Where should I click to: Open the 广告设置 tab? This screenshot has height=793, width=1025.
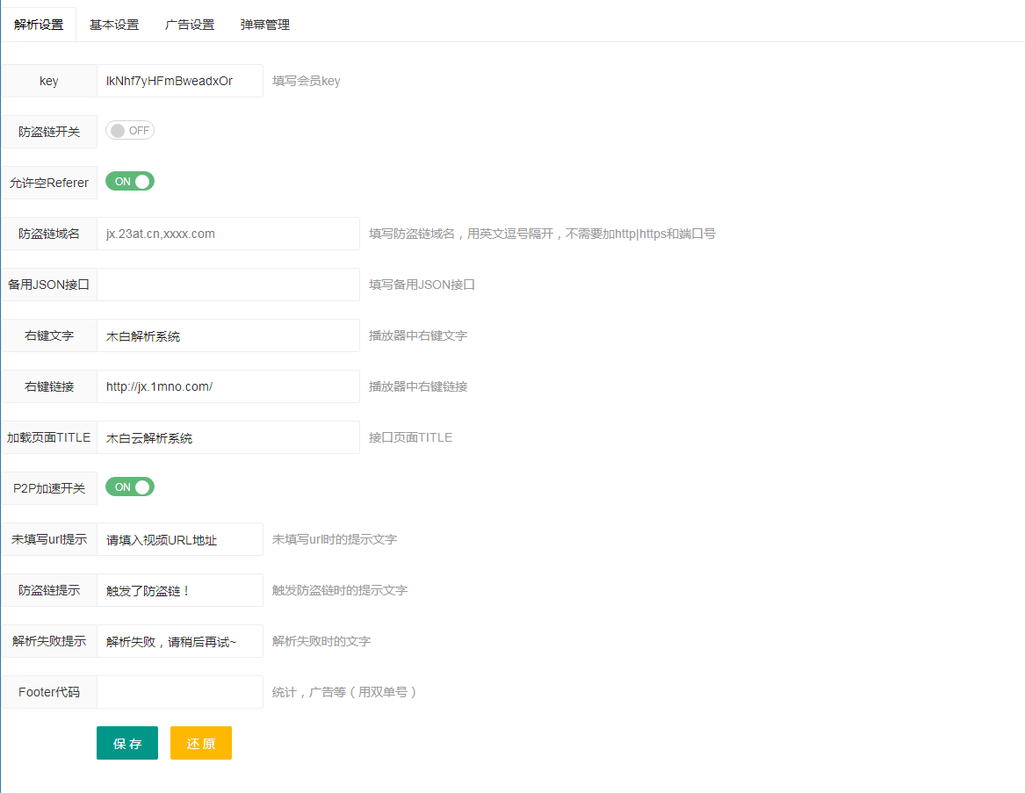tap(190, 25)
